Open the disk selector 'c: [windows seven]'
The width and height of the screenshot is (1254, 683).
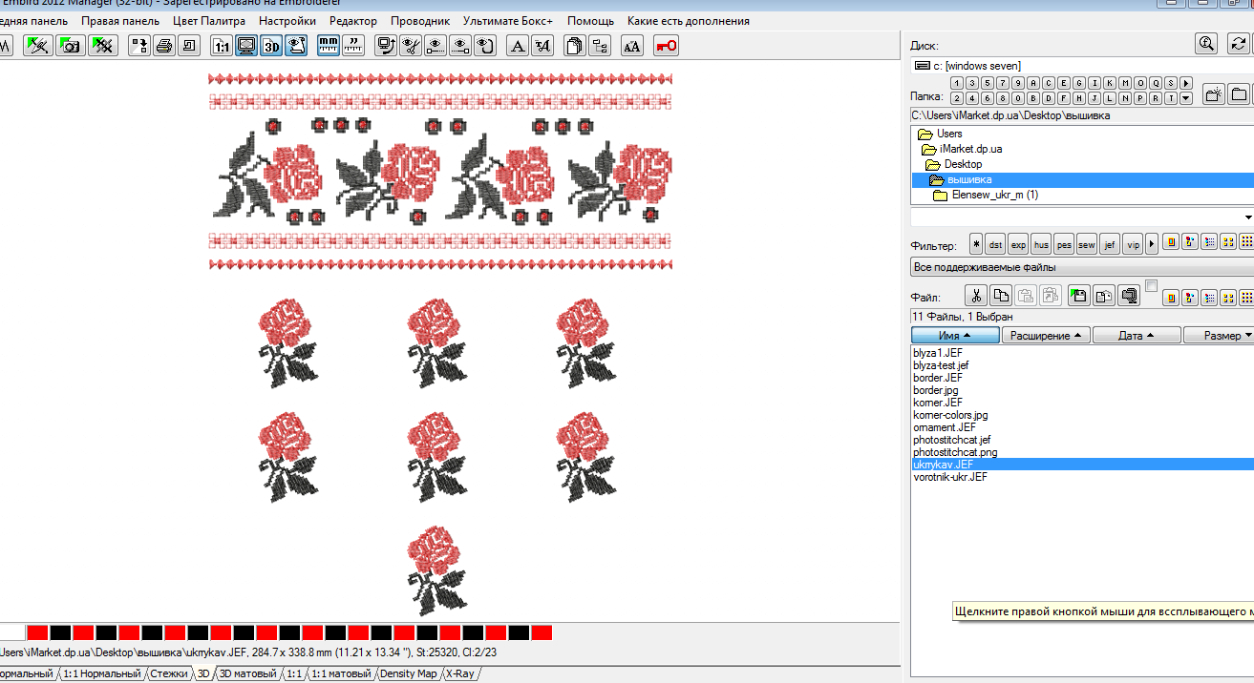coord(1079,66)
